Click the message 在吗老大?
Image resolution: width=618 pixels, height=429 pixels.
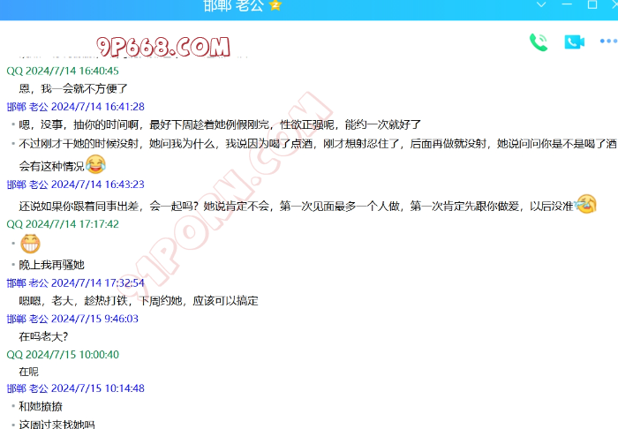[x=43, y=336]
